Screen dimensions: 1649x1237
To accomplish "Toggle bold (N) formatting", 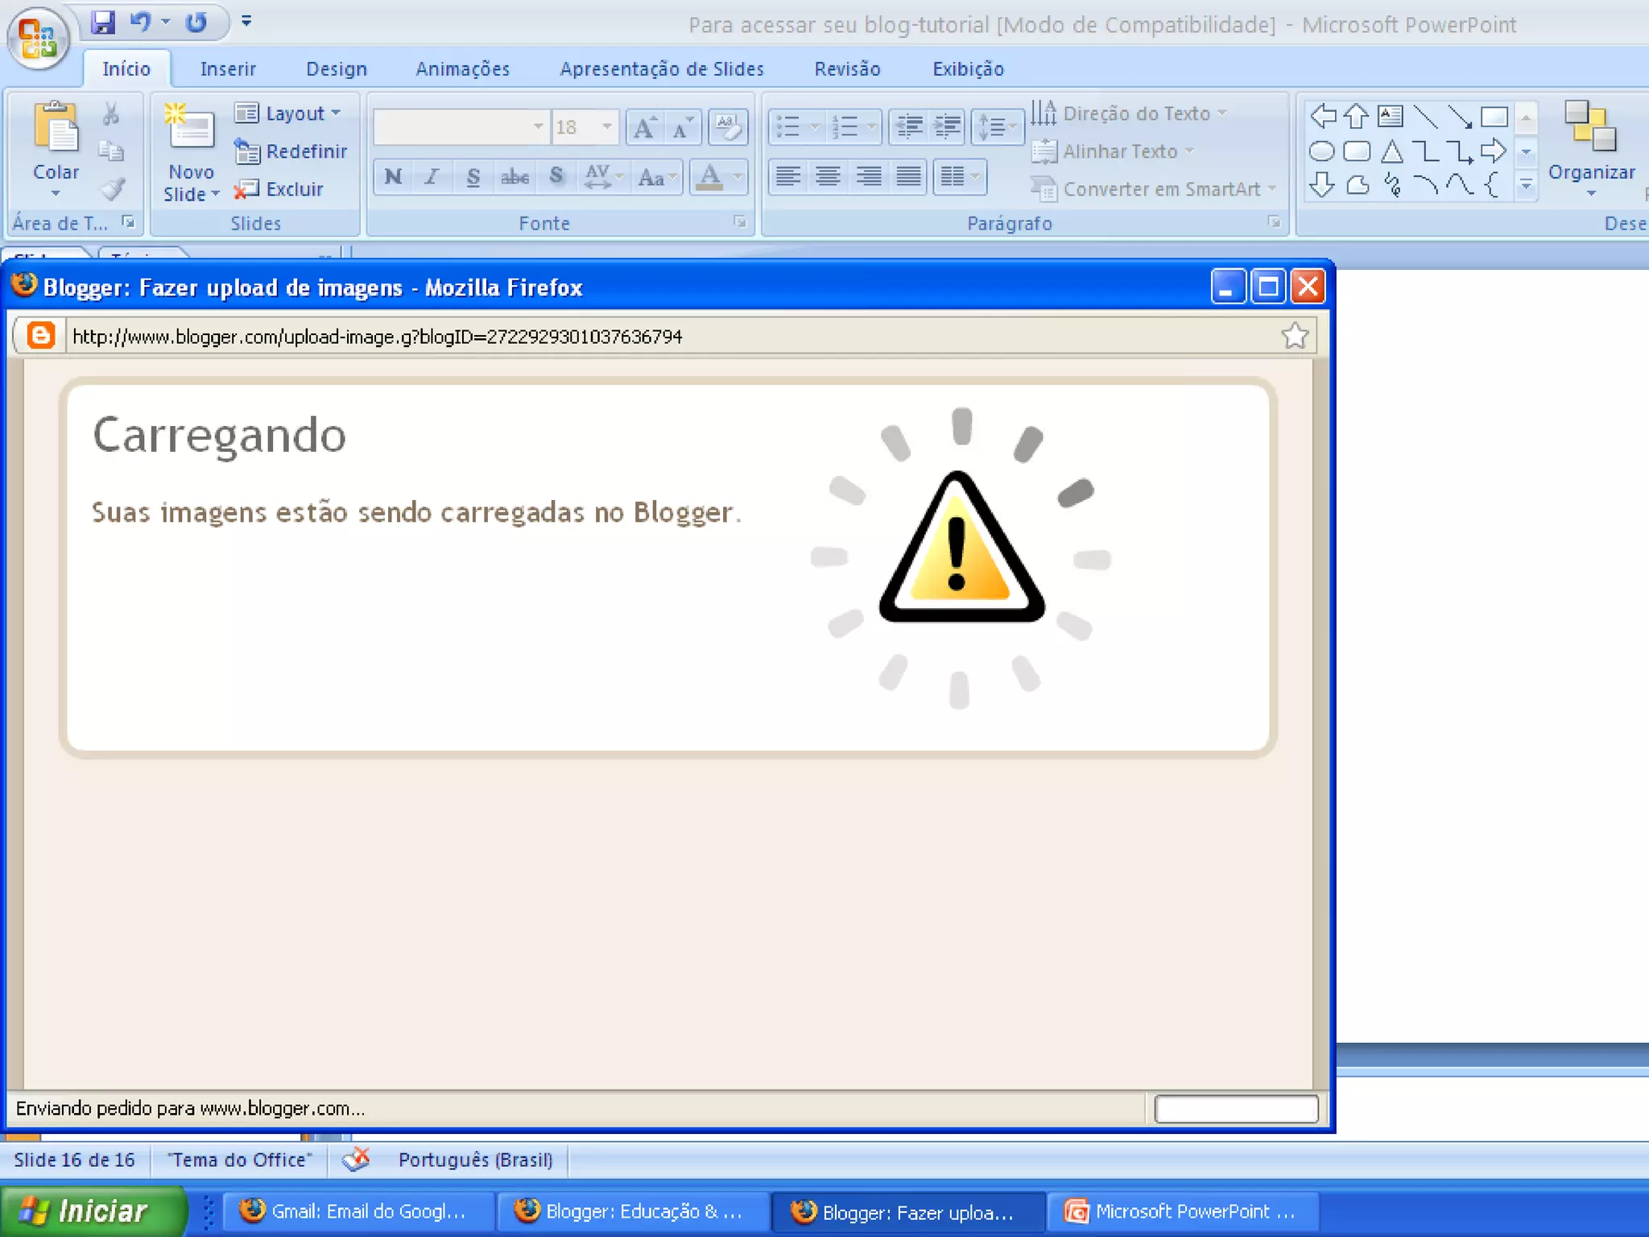I will pos(393,176).
